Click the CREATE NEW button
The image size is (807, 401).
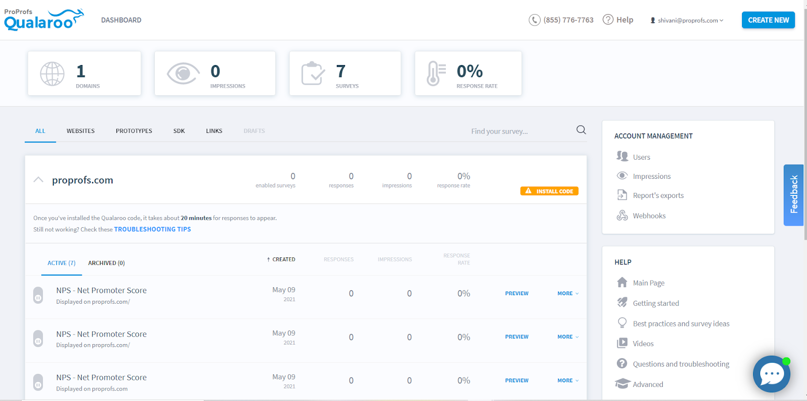768,20
